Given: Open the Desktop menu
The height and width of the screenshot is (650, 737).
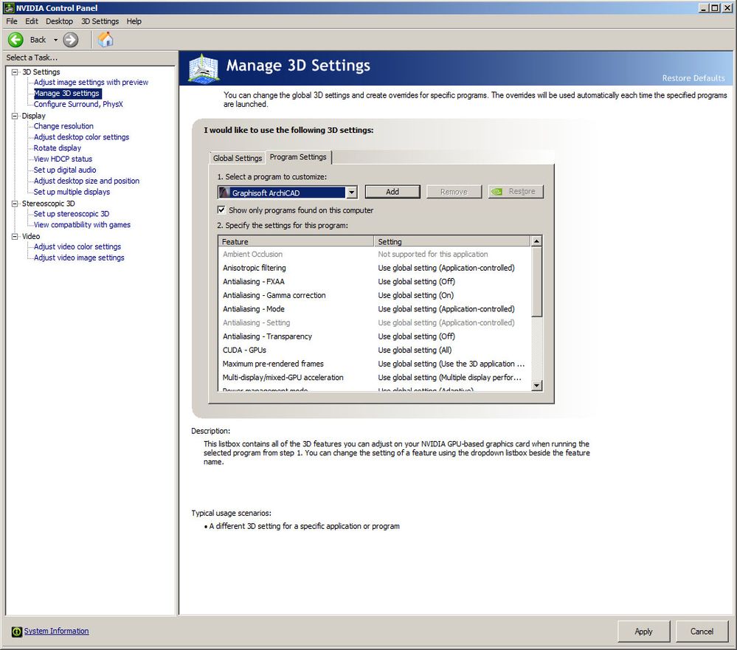Looking at the screenshot, I should point(59,21).
